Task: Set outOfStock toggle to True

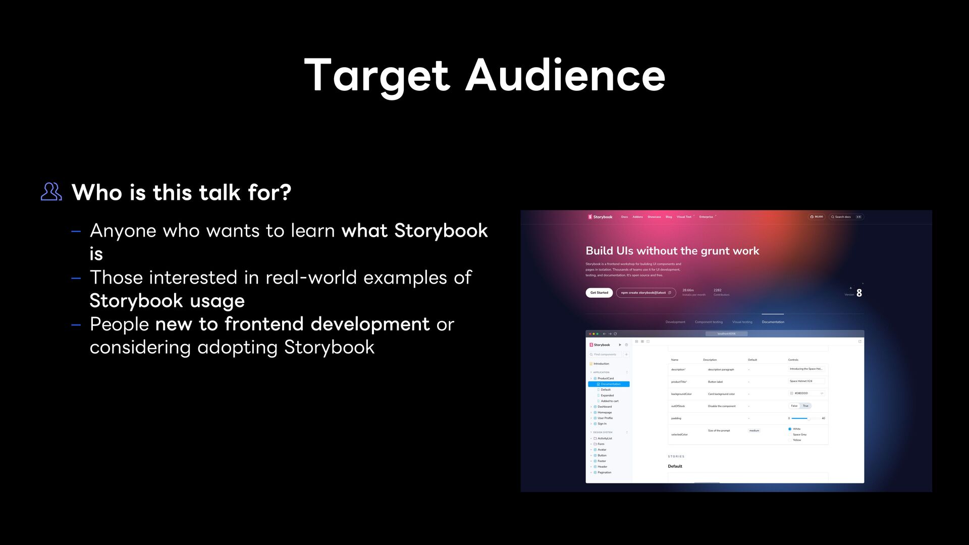Action: click(805, 406)
